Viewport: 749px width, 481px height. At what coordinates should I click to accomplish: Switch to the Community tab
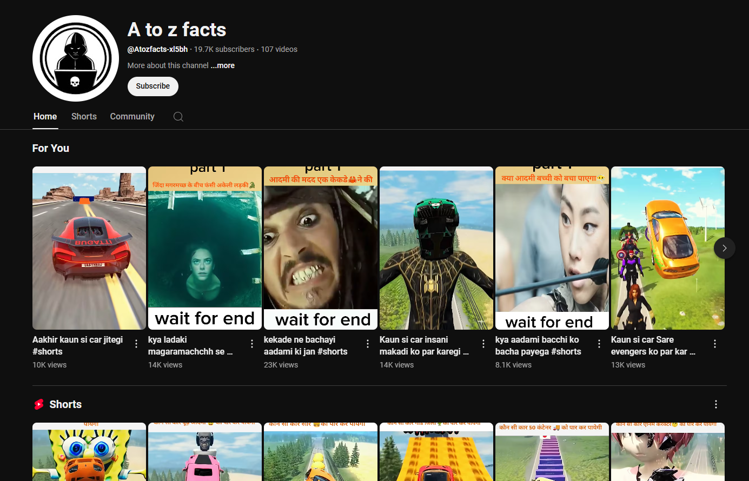132,116
